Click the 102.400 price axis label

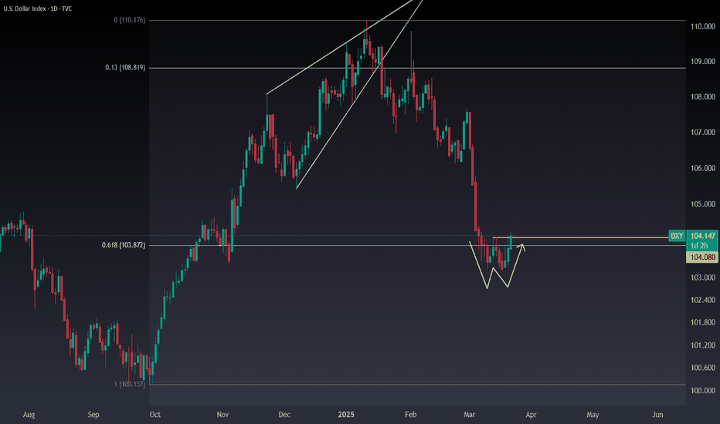tap(702, 300)
